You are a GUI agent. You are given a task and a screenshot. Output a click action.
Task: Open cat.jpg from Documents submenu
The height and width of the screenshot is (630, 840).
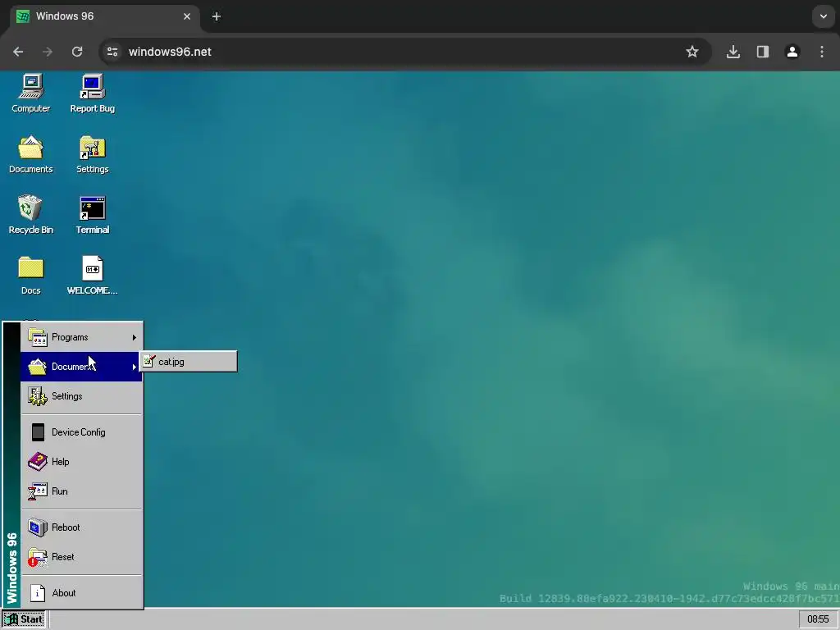click(188, 362)
